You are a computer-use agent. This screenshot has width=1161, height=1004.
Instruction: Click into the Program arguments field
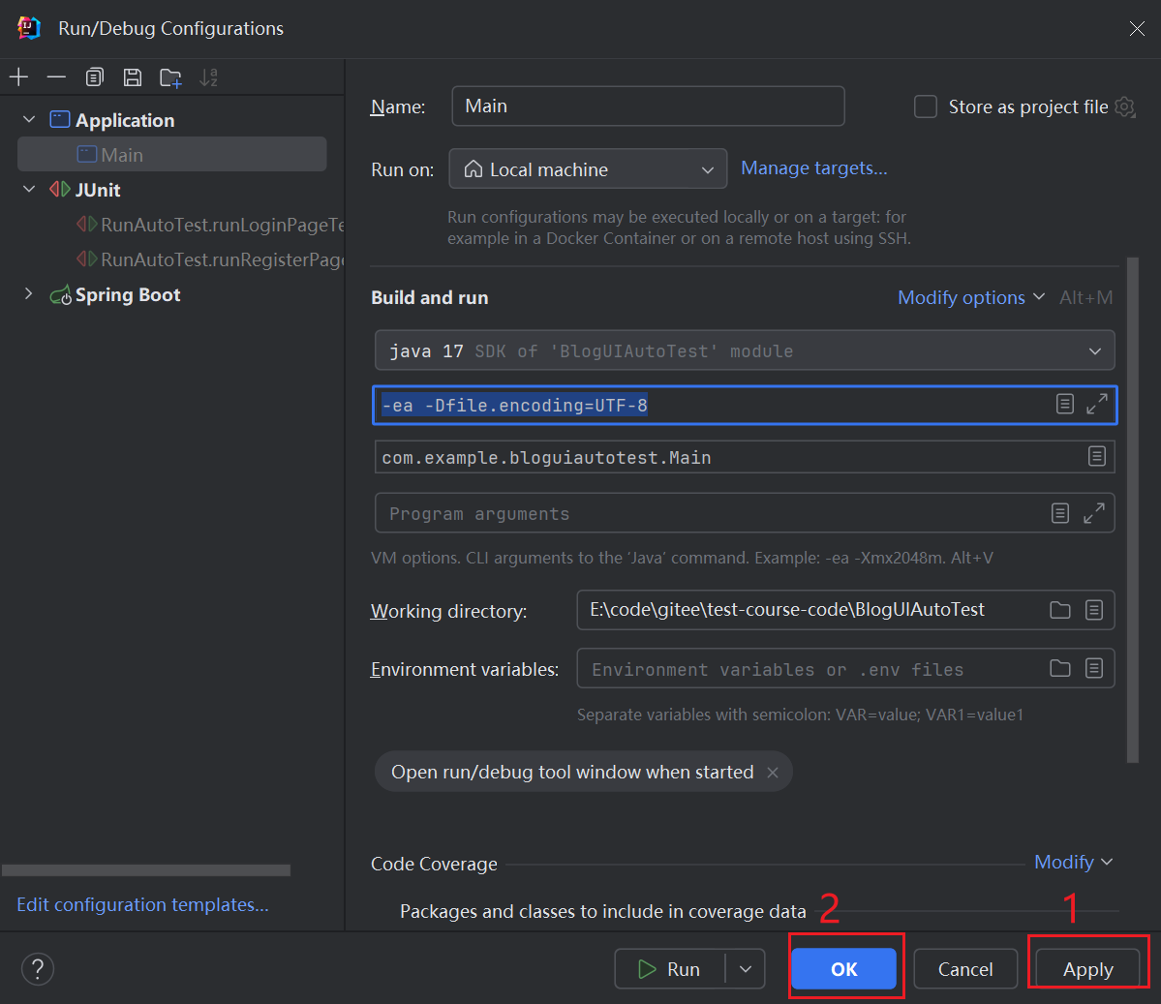(x=745, y=513)
